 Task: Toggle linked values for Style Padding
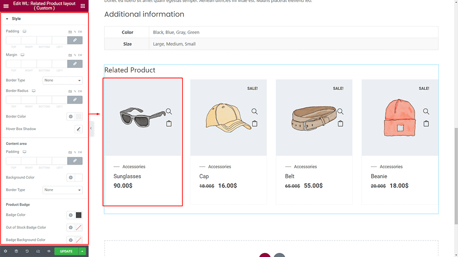click(x=75, y=40)
